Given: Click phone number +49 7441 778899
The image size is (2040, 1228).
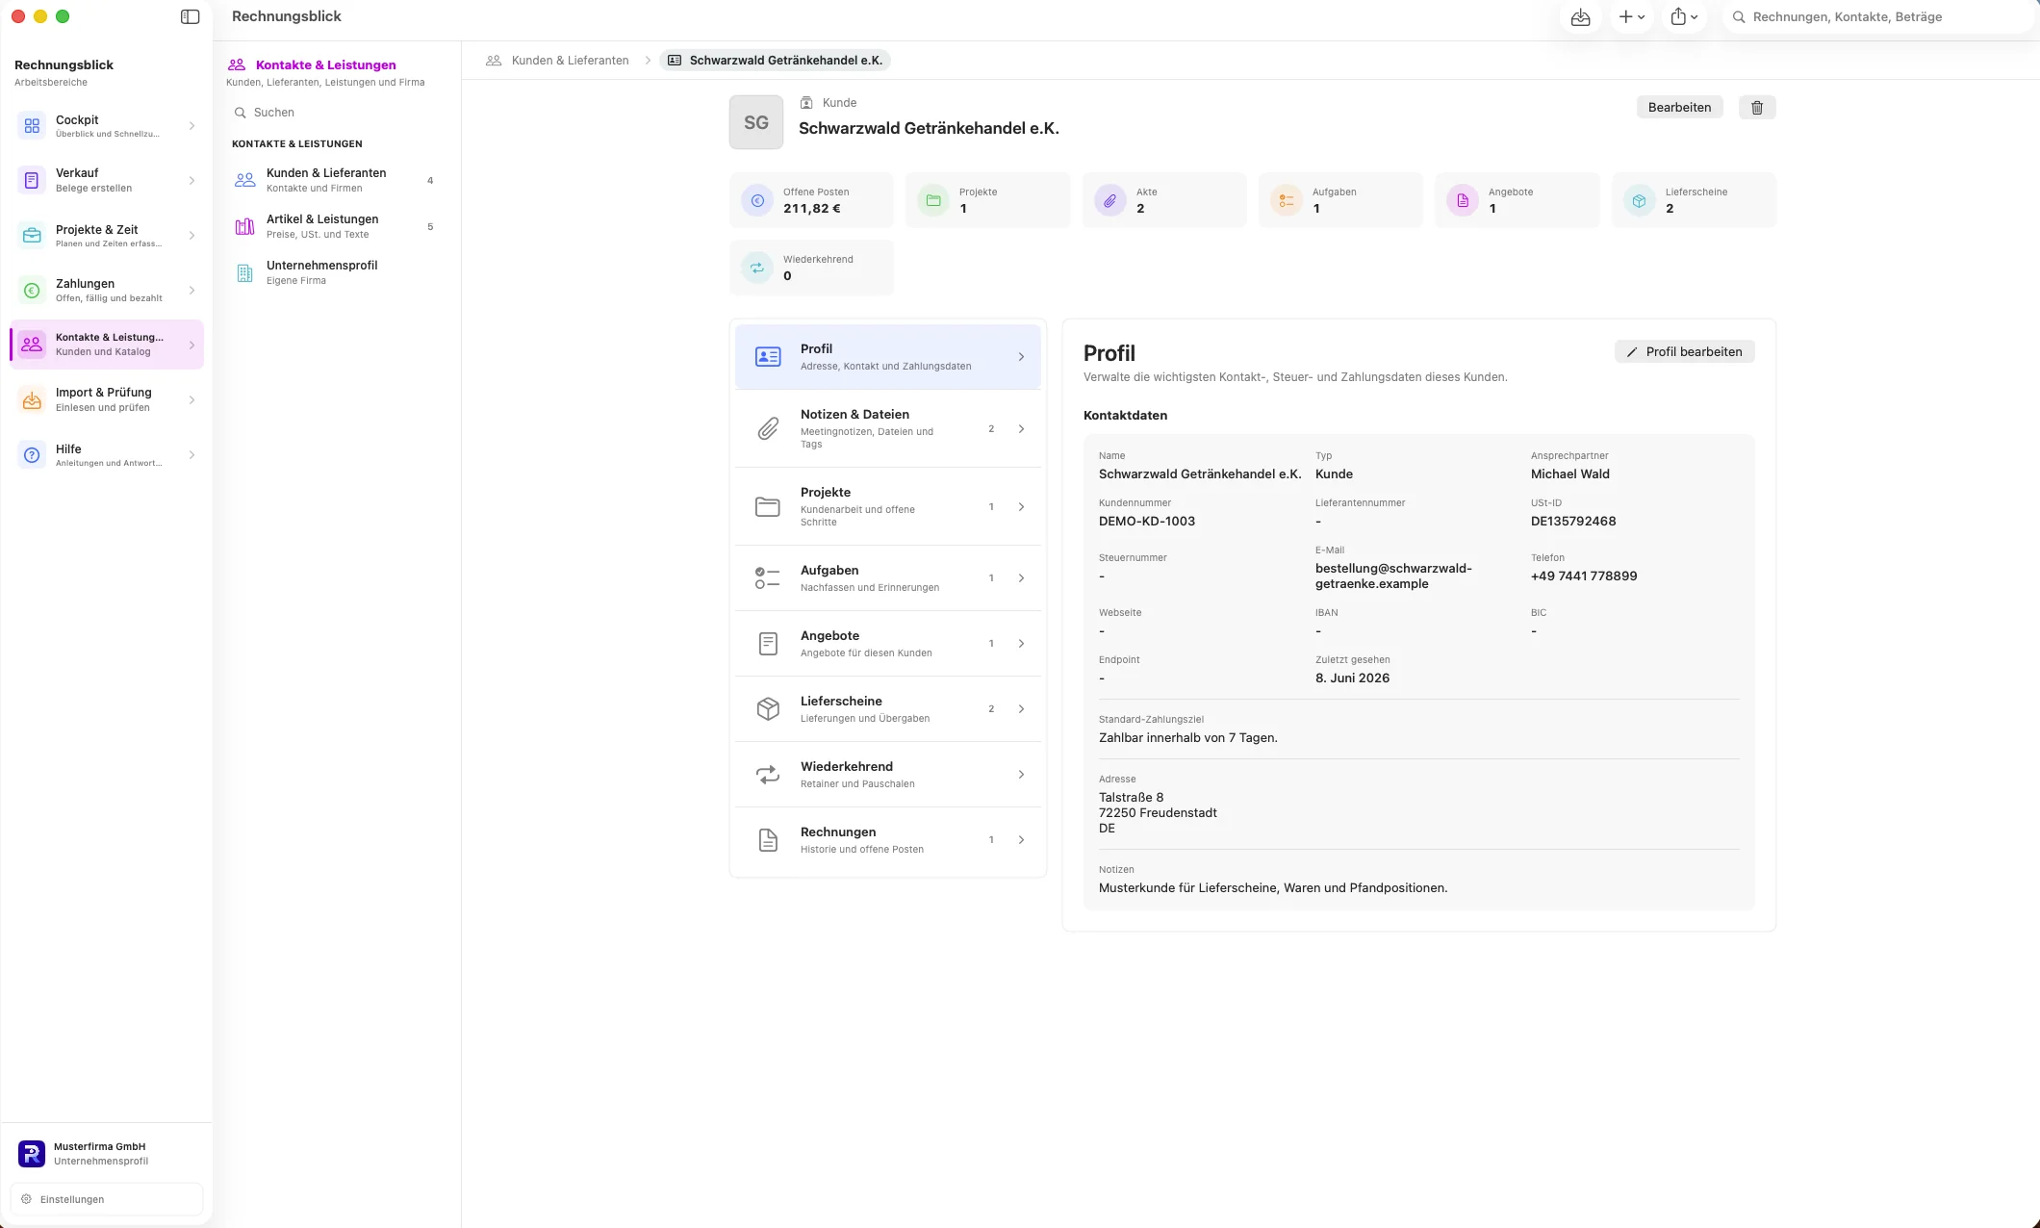Looking at the screenshot, I should click(x=1584, y=576).
